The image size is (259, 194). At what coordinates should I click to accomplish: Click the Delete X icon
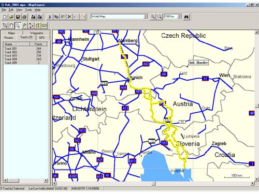(x=69, y=17)
